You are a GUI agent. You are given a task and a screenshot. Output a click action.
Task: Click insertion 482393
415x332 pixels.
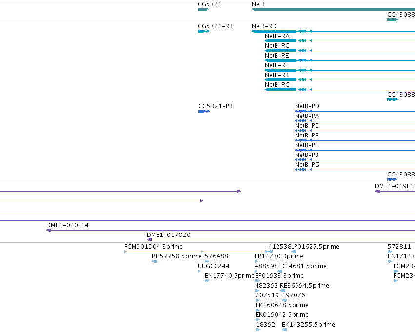257,291
